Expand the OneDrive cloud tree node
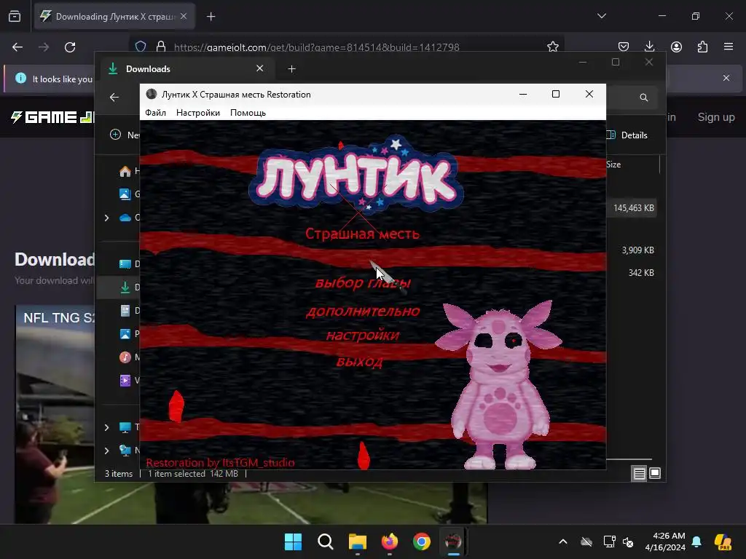Screen dimensions: 746x559 pos(106,218)
